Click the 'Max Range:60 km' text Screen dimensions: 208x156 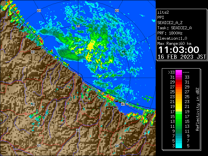(174, 44)
